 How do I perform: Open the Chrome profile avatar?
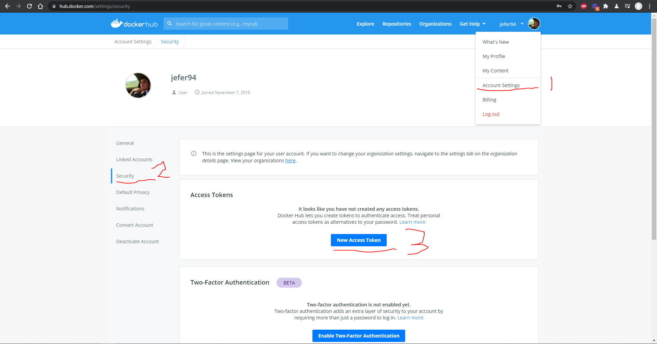click(639, 6)
